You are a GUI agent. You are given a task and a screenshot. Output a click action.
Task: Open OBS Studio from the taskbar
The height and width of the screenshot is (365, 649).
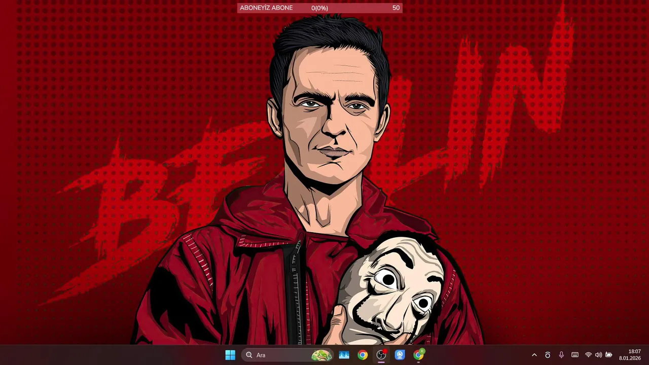[381, 355]
